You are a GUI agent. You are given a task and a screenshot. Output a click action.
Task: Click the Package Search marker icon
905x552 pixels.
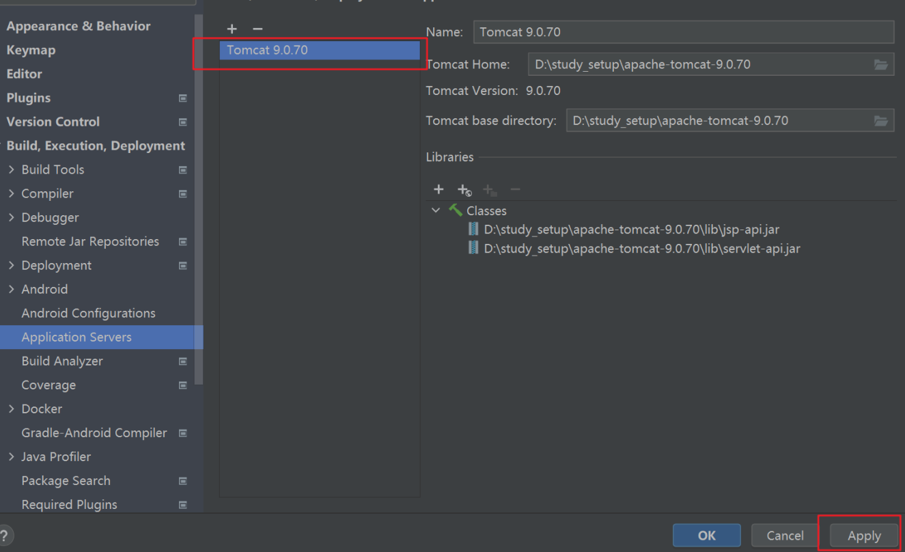pyautogui.click(x=182, y=481)
